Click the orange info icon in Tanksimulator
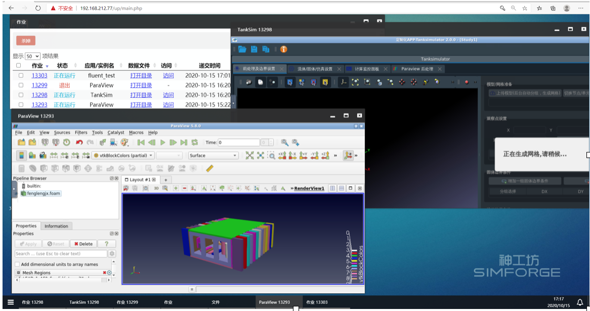Viewport: 590px width, 311px height. coord(283,49)
